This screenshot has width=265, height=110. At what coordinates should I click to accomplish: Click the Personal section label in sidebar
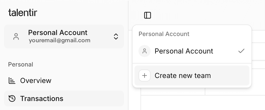(x=21, y=64)
